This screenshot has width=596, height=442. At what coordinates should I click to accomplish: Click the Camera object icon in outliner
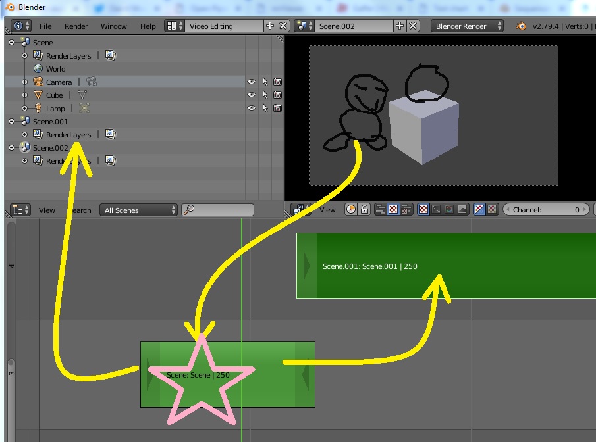(x=38, y=82)
